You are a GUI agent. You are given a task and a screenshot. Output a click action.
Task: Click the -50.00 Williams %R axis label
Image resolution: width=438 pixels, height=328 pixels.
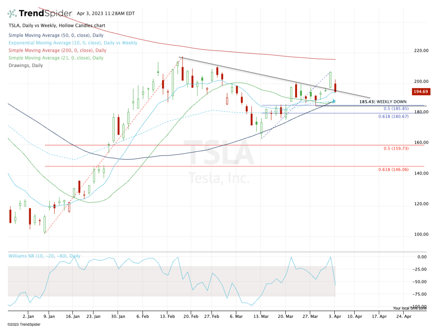coord(420,282)
